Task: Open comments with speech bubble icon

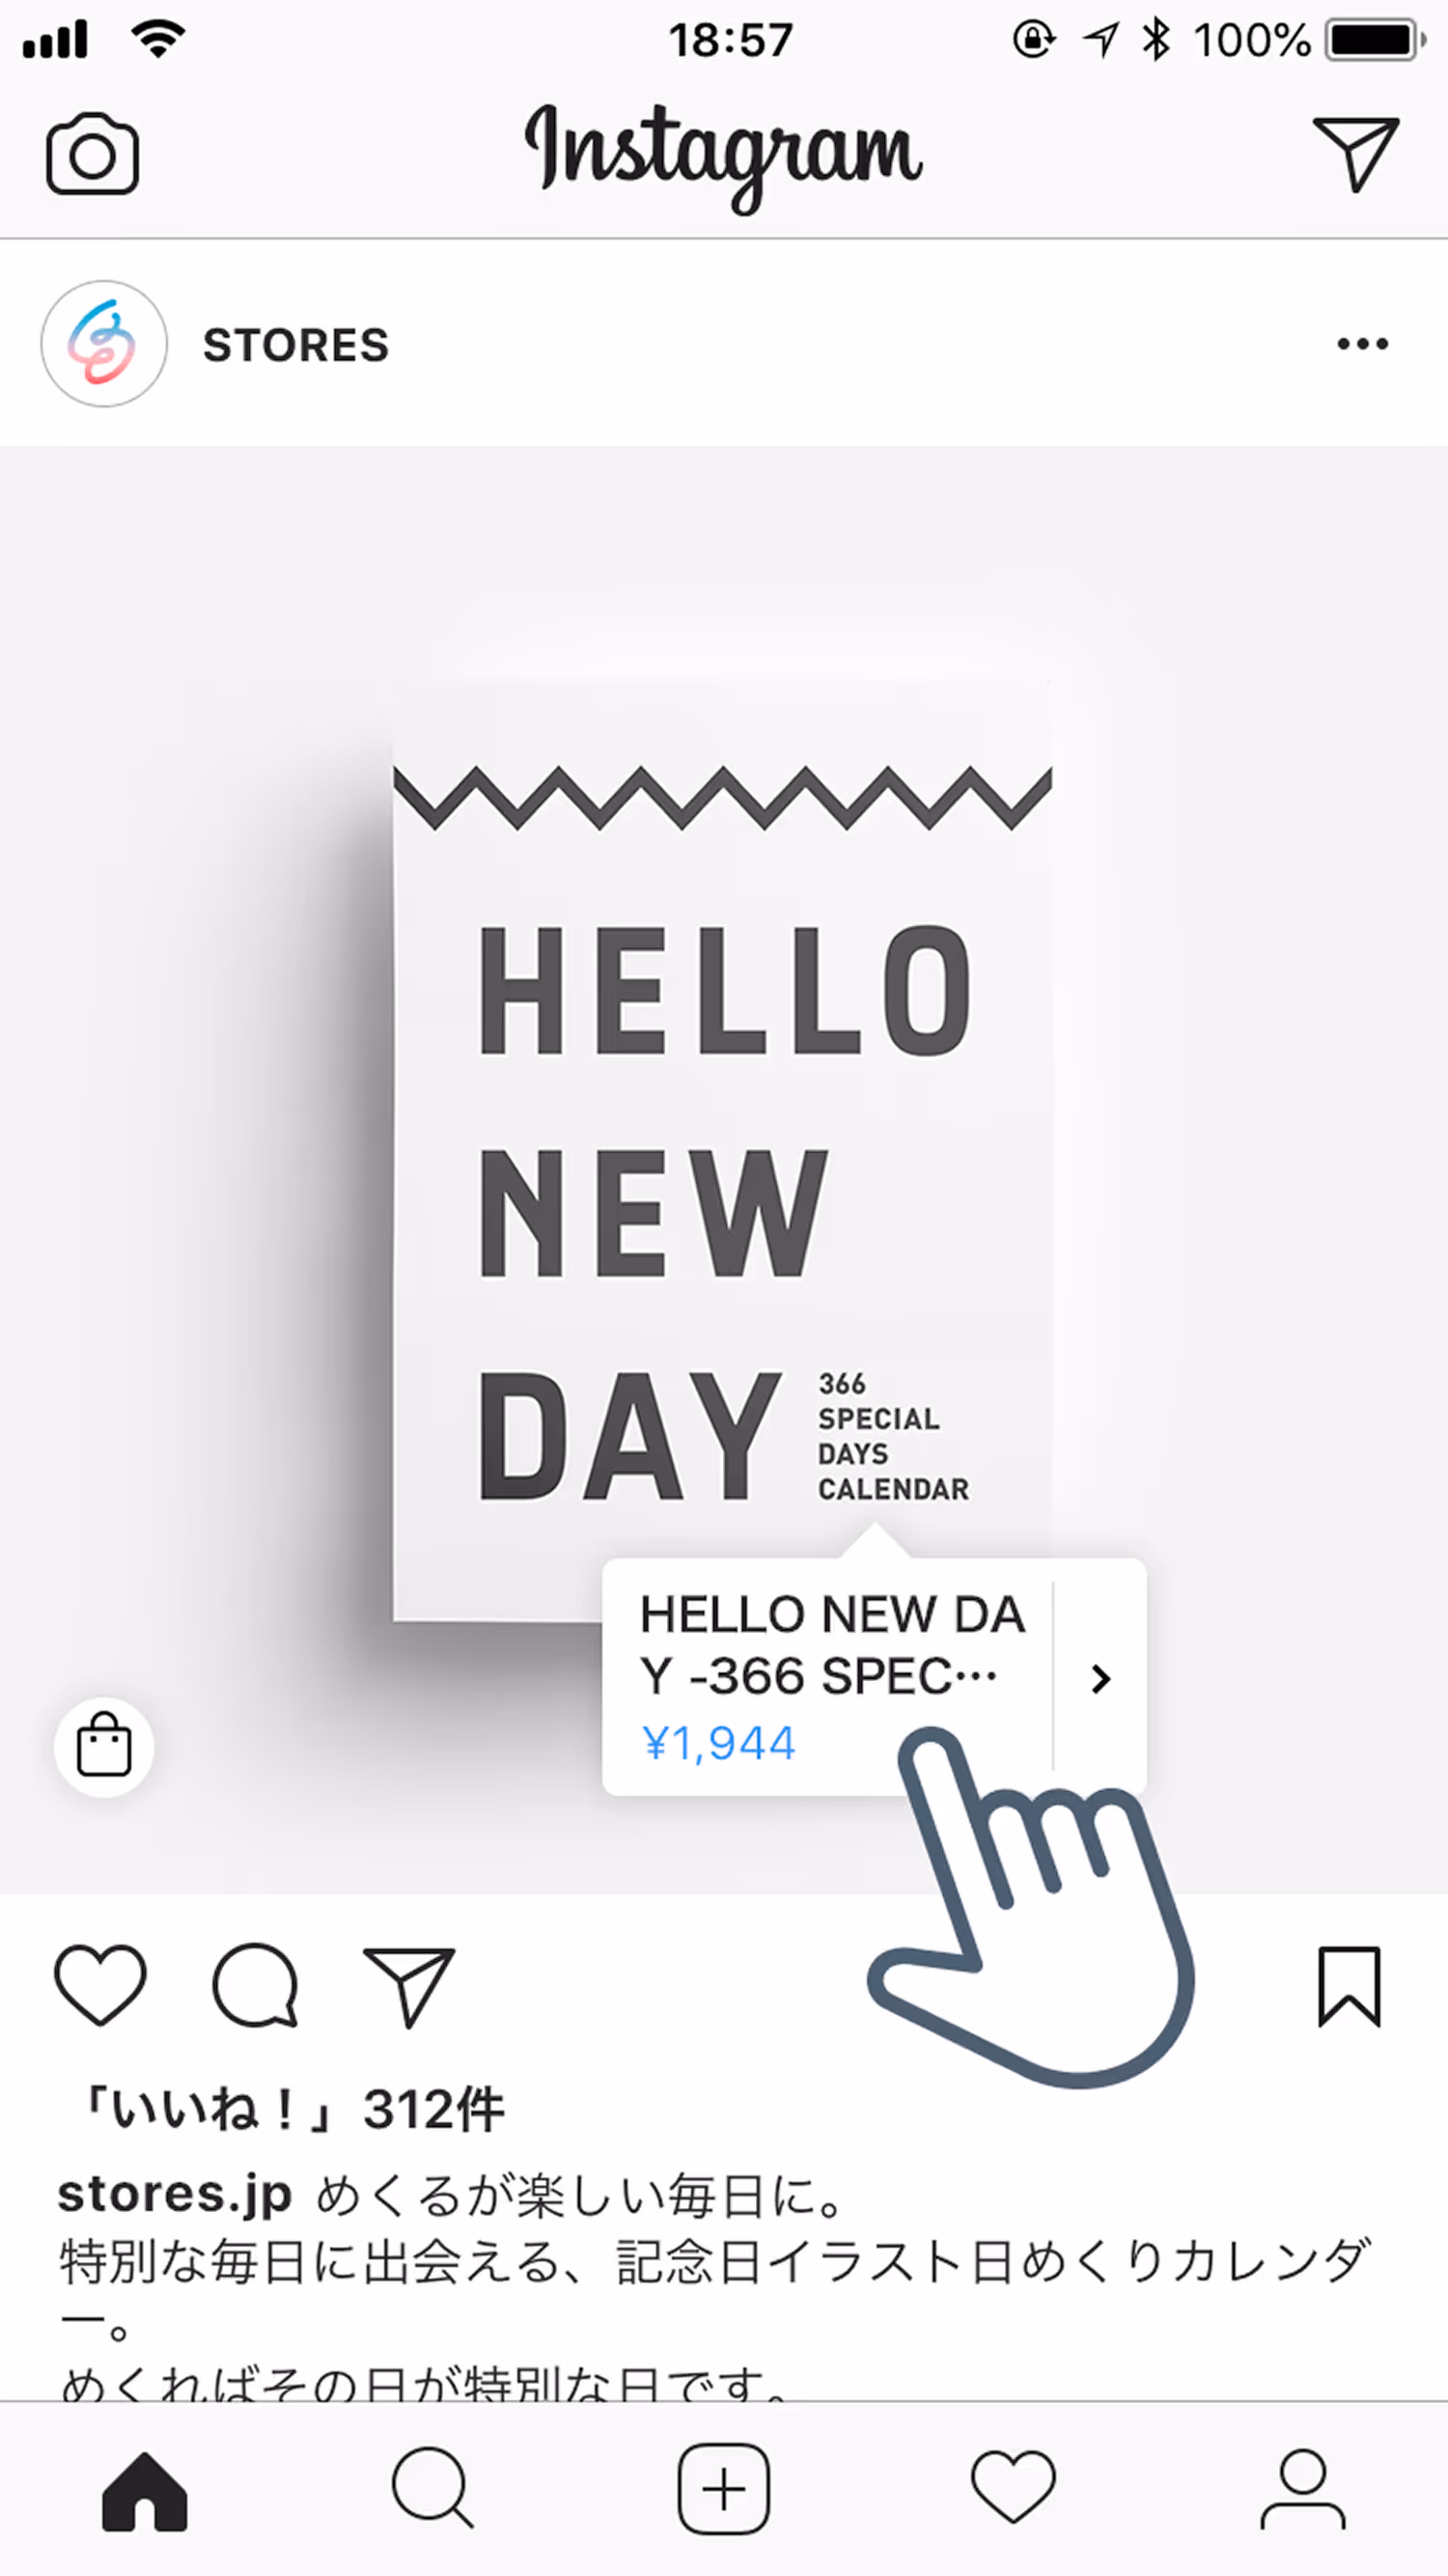Action: [255, 1985]
